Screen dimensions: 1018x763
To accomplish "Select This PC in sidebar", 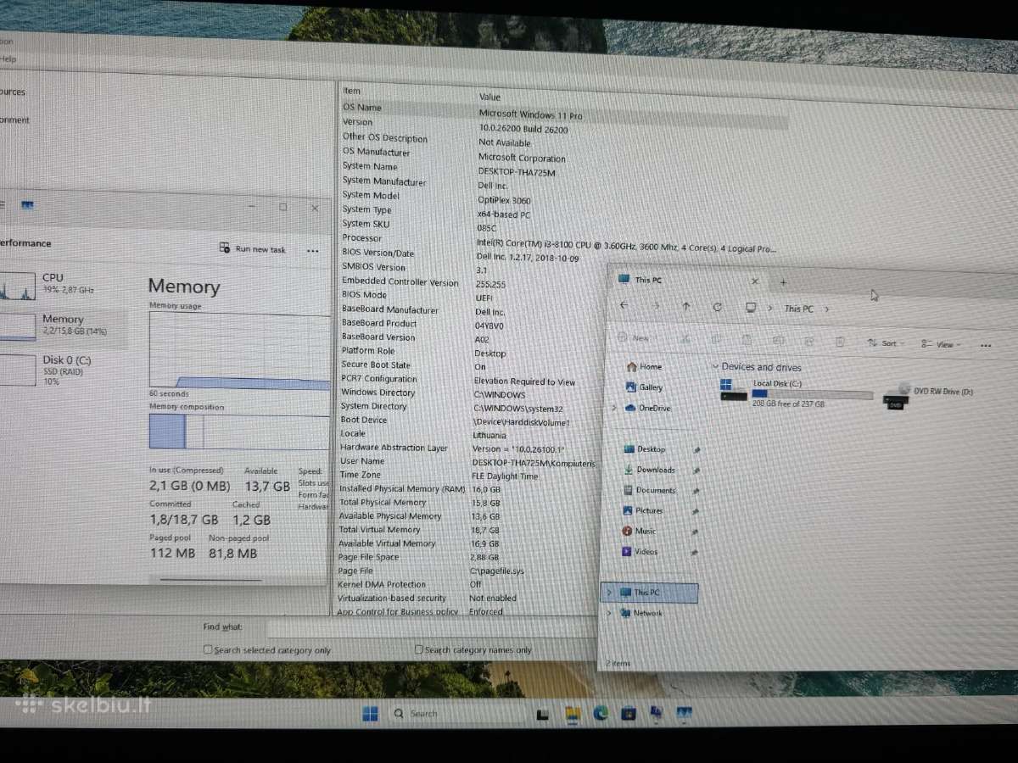I will pyautogui.click(x=650, y=593).
